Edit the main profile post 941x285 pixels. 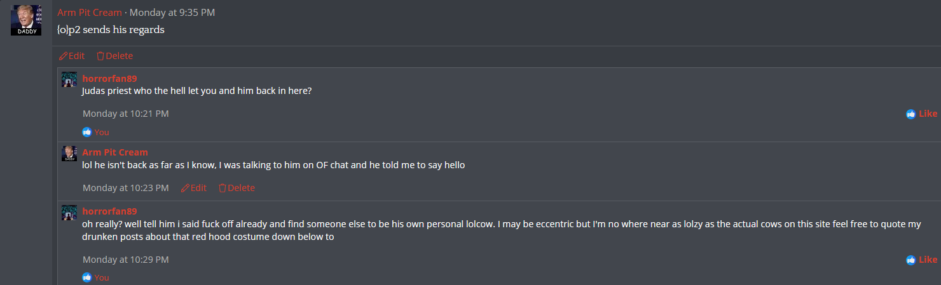coord(72,56)
